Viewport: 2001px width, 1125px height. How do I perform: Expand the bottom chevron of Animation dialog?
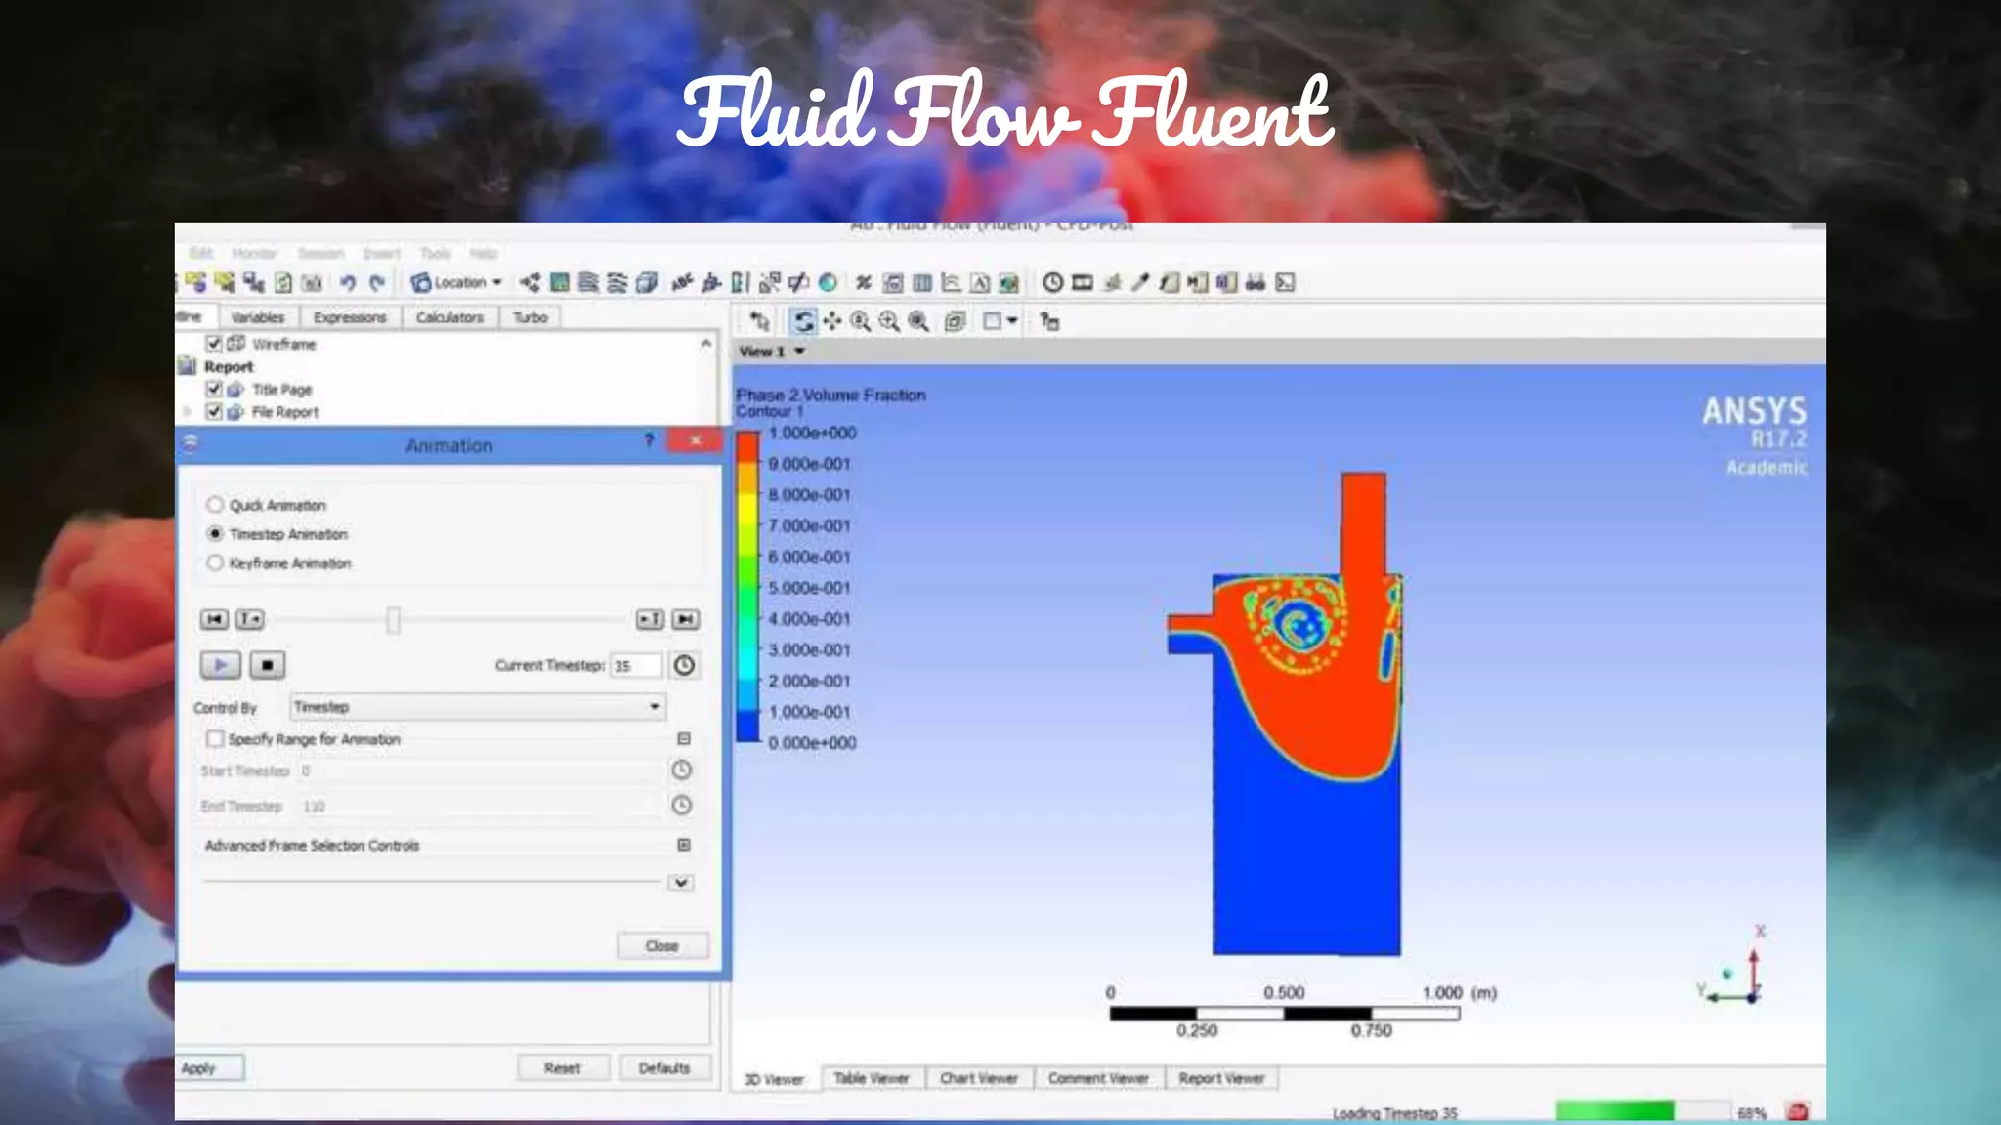pos(681,883)
